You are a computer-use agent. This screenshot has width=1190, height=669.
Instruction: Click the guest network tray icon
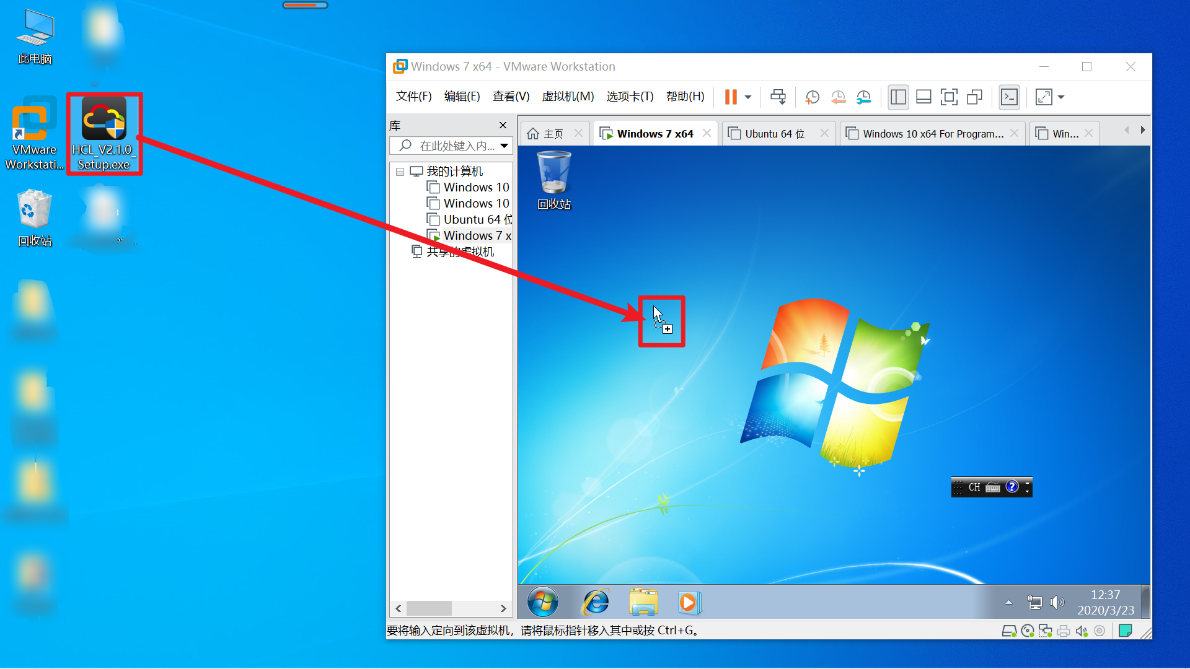click(1034, 602)
